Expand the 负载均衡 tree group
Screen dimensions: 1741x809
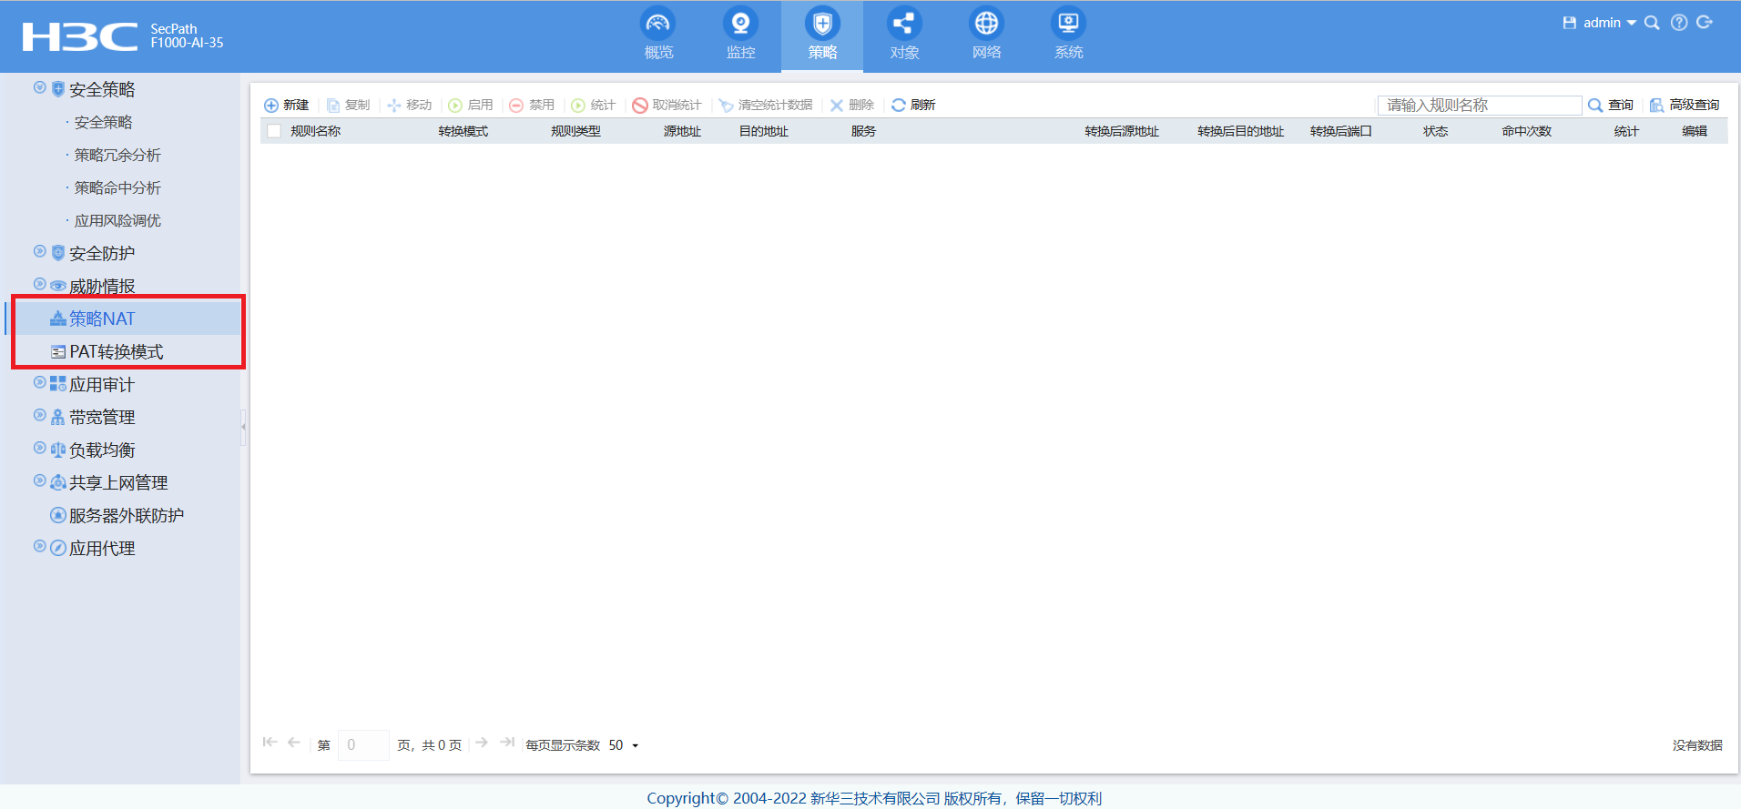[x=39, y=449]
